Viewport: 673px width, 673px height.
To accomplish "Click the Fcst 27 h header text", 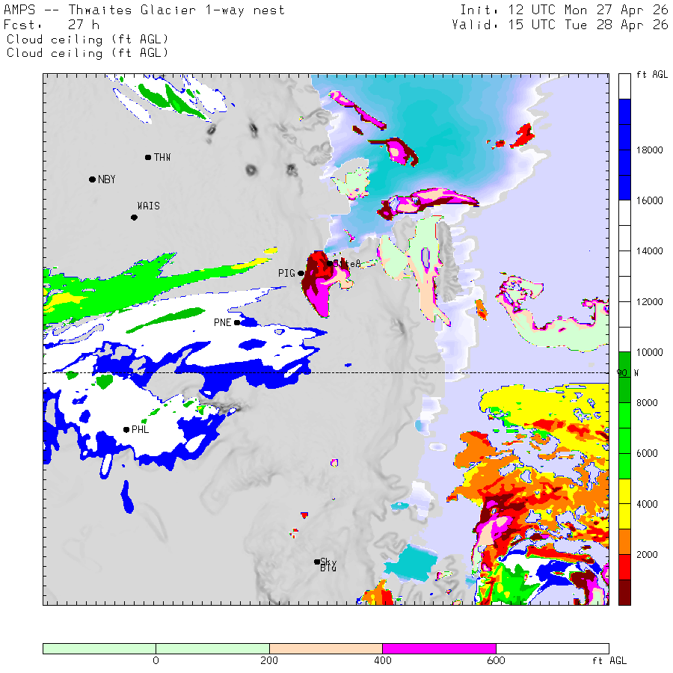I will (x=52, y=25).
